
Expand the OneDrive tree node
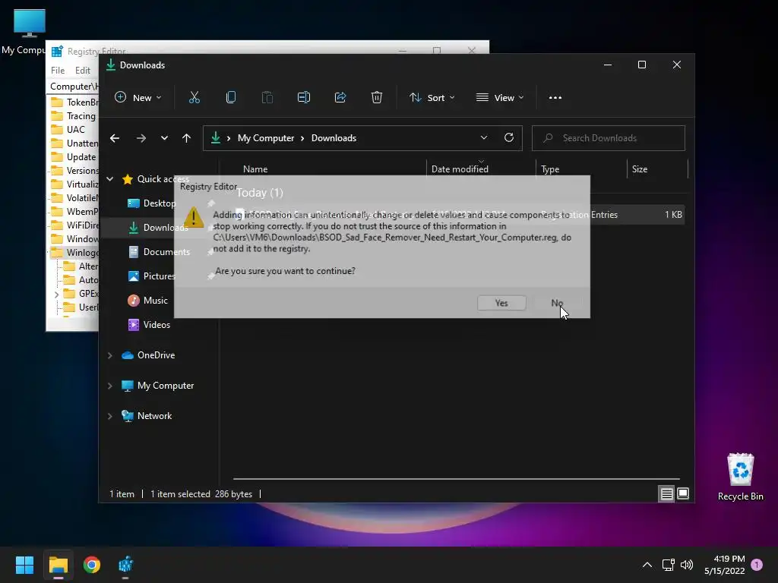pyautogui.click(x=109, y=355)
